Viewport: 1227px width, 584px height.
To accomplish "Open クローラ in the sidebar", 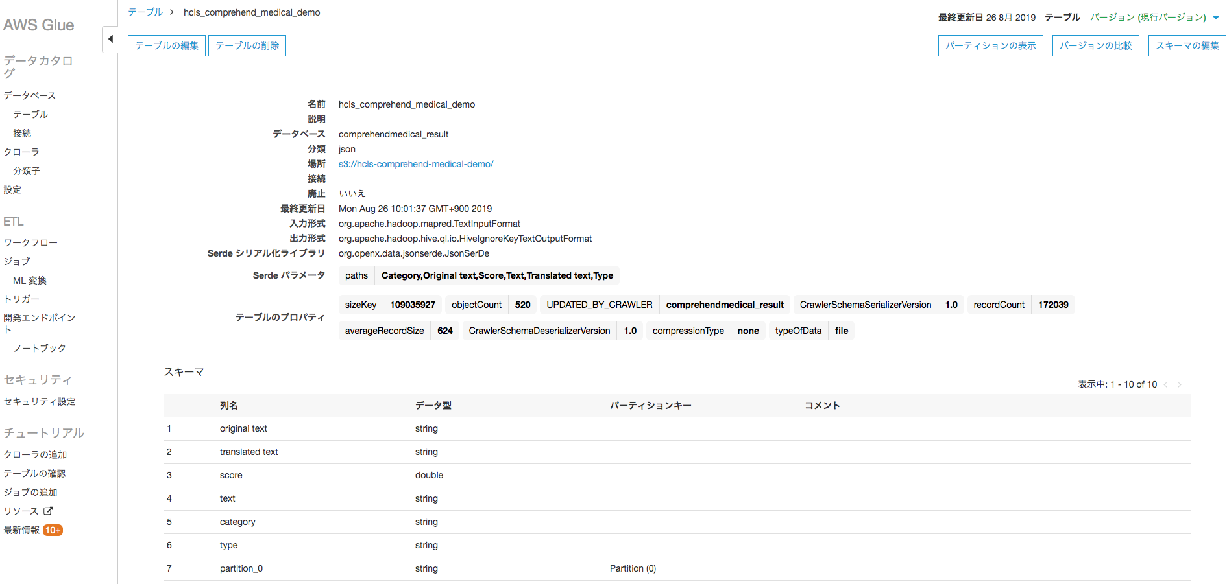I will (x=21, y=152).
